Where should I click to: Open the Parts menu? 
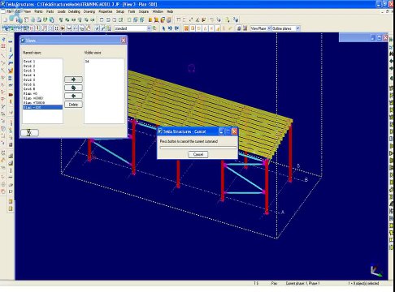(x=50, y=11)
